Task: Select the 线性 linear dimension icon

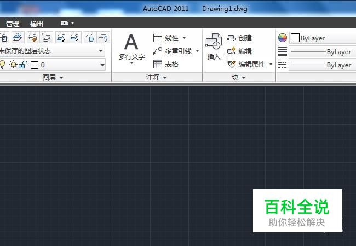Action: [158, 38]
